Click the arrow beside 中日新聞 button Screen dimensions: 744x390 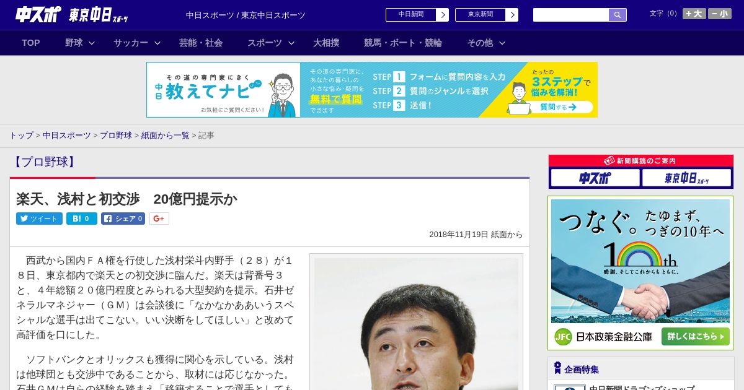(443, 15)
